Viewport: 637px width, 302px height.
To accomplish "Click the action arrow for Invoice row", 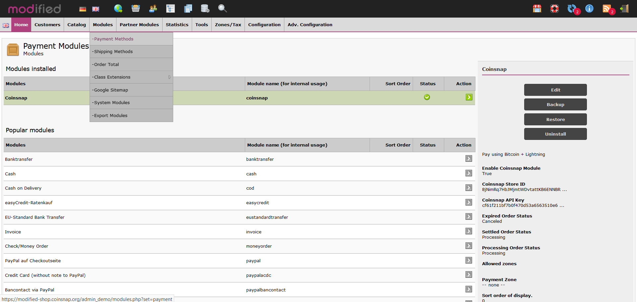I will pyautogui.click(x=469, y=231).
